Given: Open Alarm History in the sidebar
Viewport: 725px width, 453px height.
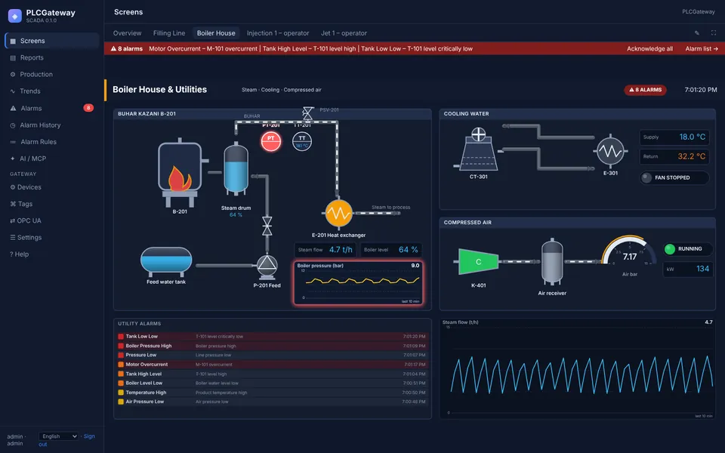Looking at the screenshot, I should click(x=40, y=125).
